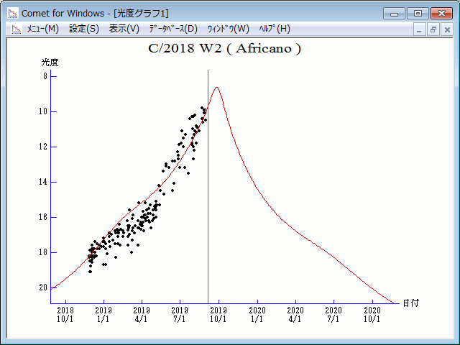Click the graph document icon in menu bar
This screenshot has height=345, width=460.
click(x=15, y=29)
